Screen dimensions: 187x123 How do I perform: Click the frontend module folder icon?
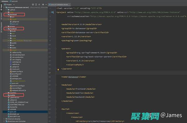pos(9,29)
